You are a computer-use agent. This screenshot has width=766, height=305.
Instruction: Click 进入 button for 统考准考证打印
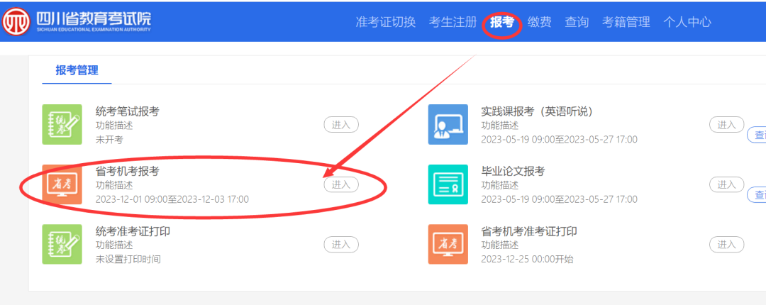pos(341,245)
